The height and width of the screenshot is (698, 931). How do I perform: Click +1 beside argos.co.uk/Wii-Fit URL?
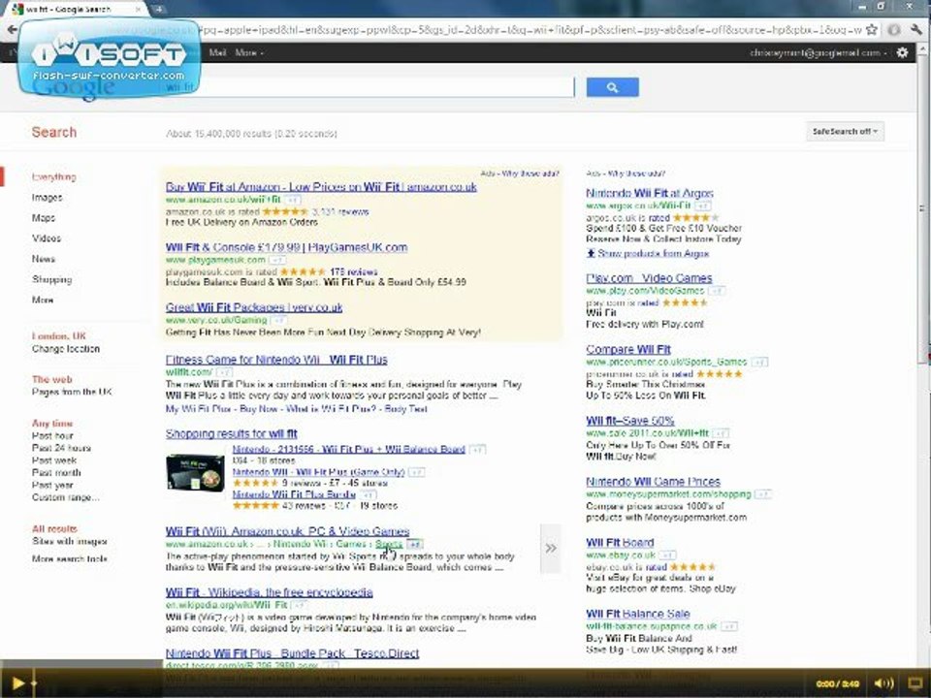(x=703, y=206)
